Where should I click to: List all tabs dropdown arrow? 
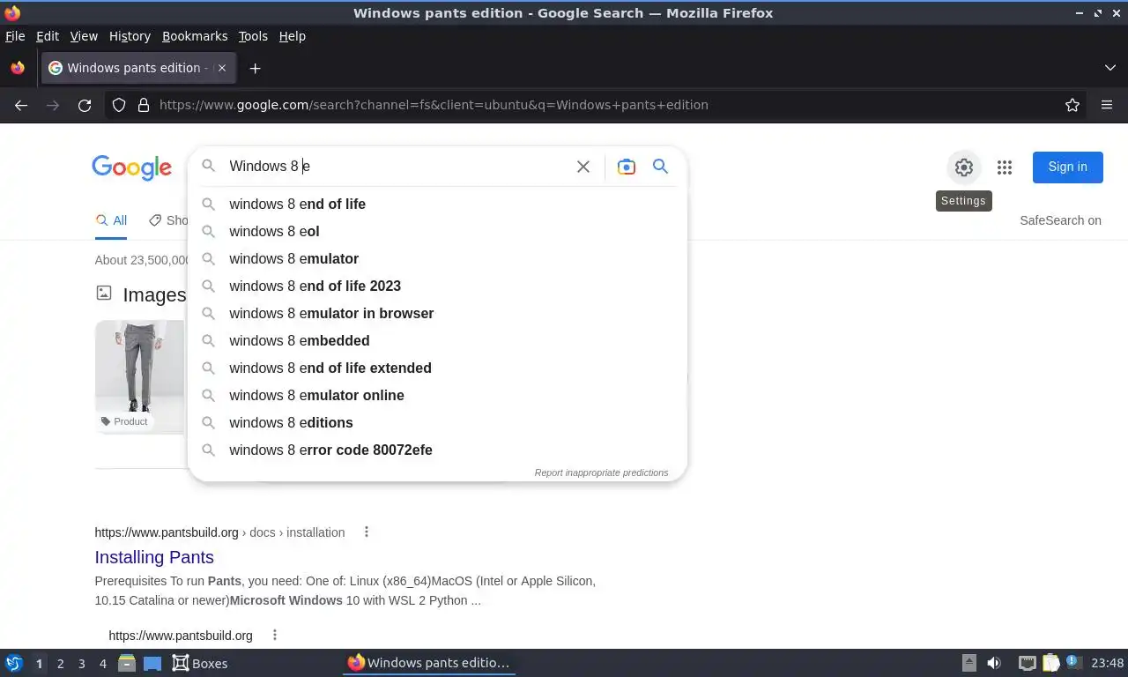(1109, 68)
